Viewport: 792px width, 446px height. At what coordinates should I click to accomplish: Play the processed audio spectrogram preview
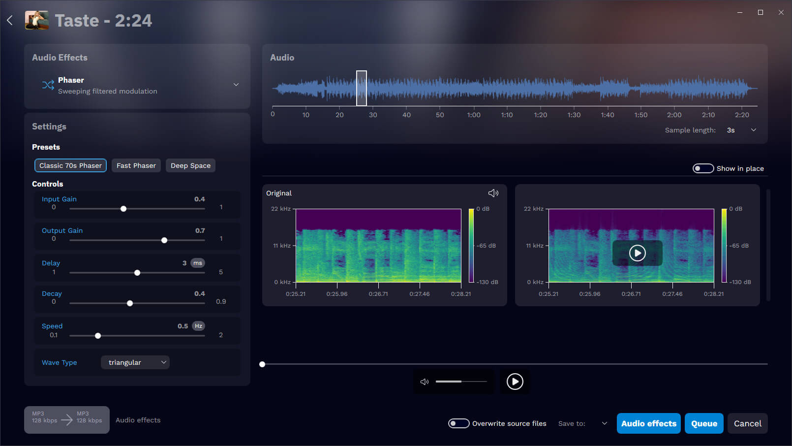coord(638,253)
